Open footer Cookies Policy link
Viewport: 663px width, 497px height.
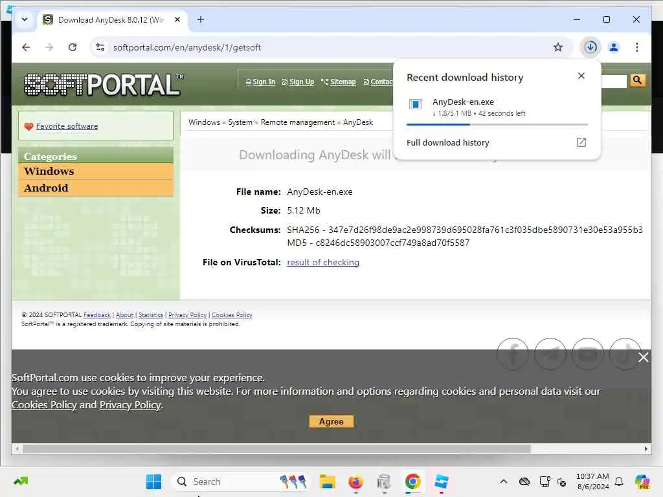pyautogui.click(x=232, y=315)
